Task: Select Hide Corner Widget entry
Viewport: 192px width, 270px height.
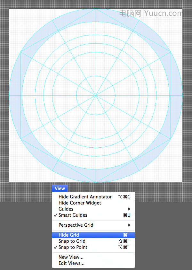Action: (93, 203)
